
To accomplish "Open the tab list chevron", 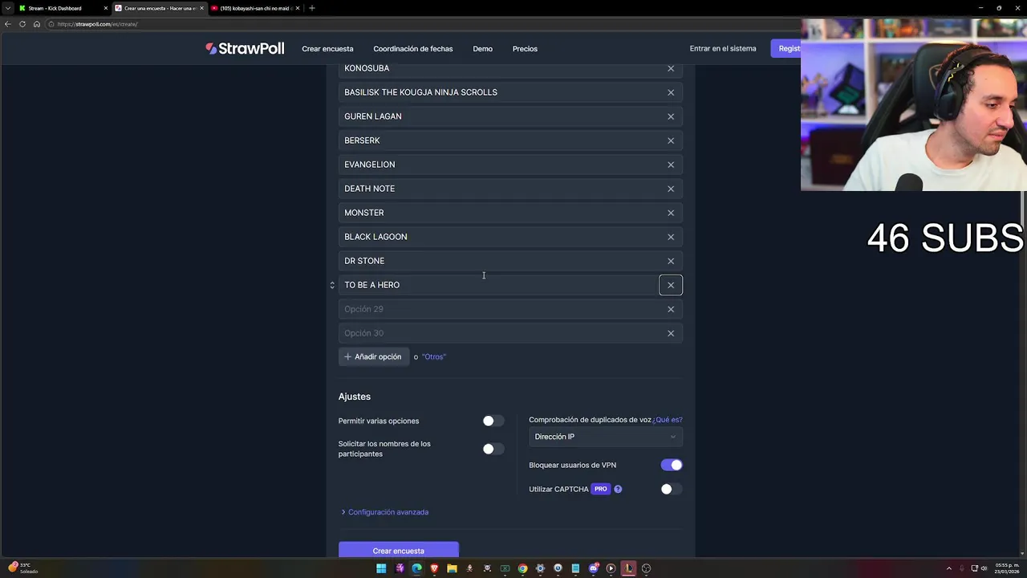I will point(8,8).
